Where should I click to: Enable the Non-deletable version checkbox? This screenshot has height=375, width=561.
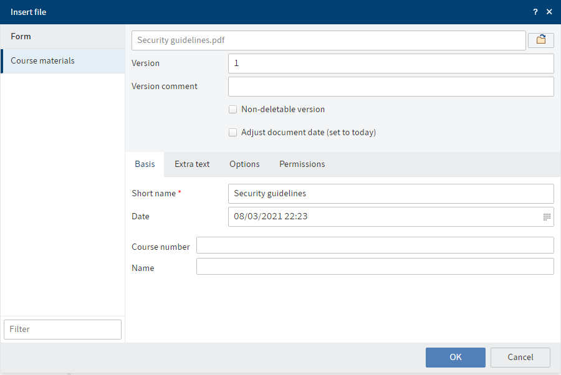(233, 110)
